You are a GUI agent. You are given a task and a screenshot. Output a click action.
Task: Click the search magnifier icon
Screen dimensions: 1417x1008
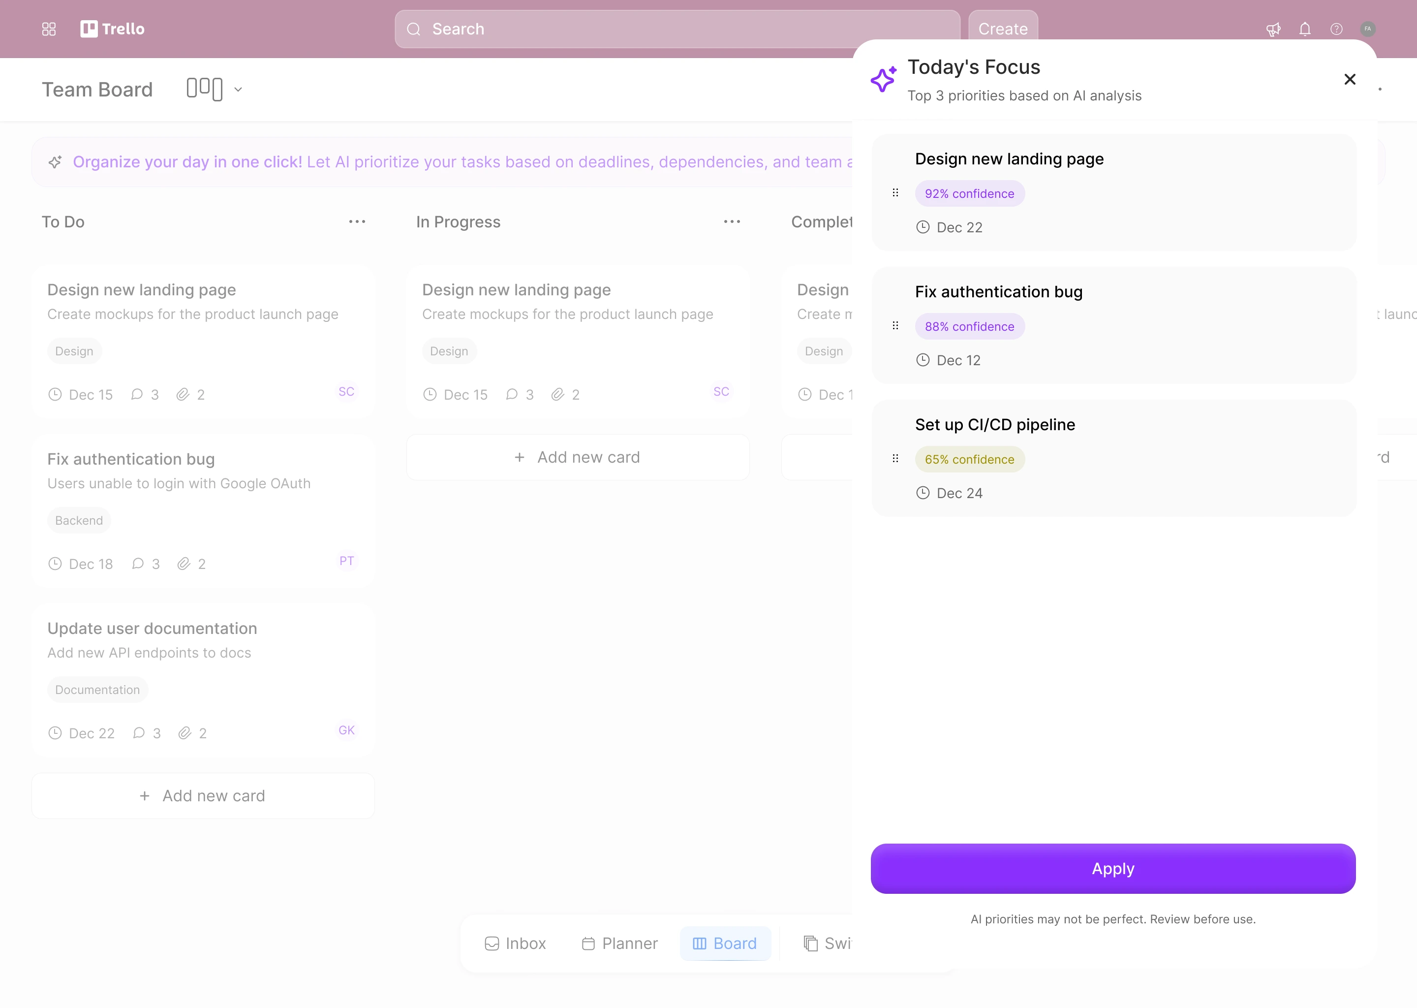[414, 29]
